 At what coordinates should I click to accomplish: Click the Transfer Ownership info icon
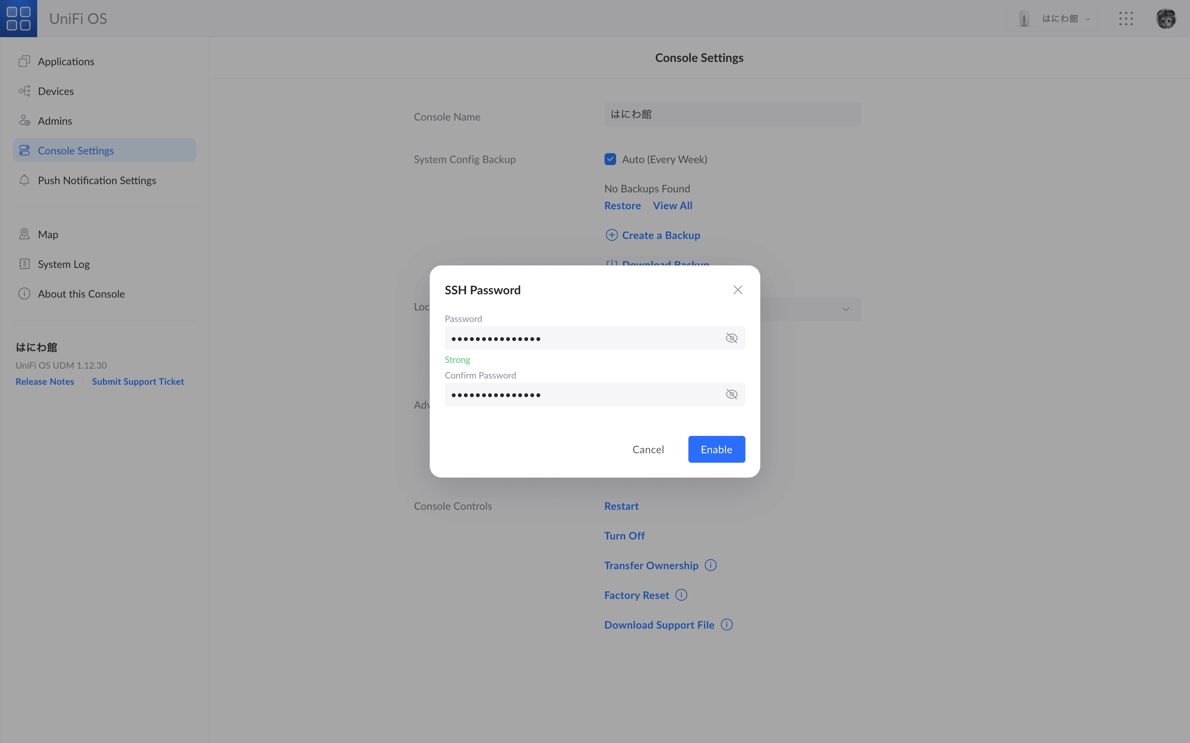tap(711, 565)
